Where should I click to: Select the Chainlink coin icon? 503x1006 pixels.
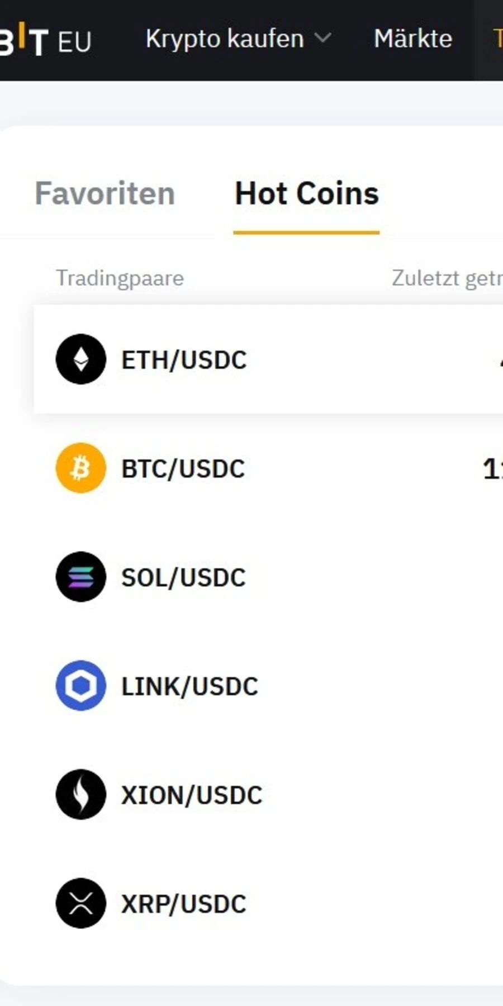point(80,685)
